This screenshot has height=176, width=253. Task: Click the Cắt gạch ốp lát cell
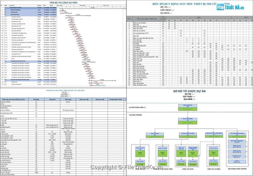point(68,144)
